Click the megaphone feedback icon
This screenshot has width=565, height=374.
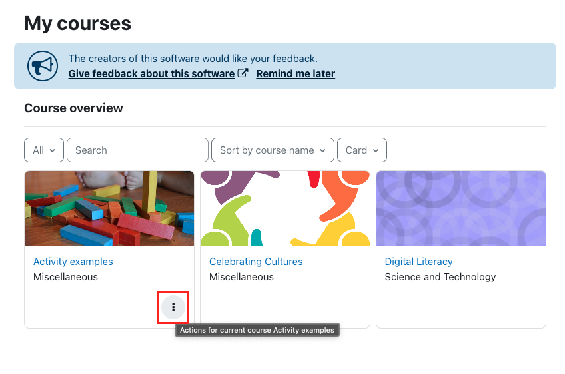tap(43, 66)
